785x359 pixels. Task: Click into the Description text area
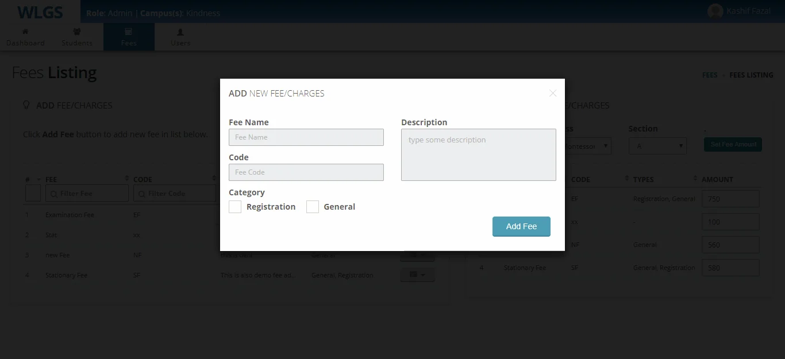click(478, 155)
